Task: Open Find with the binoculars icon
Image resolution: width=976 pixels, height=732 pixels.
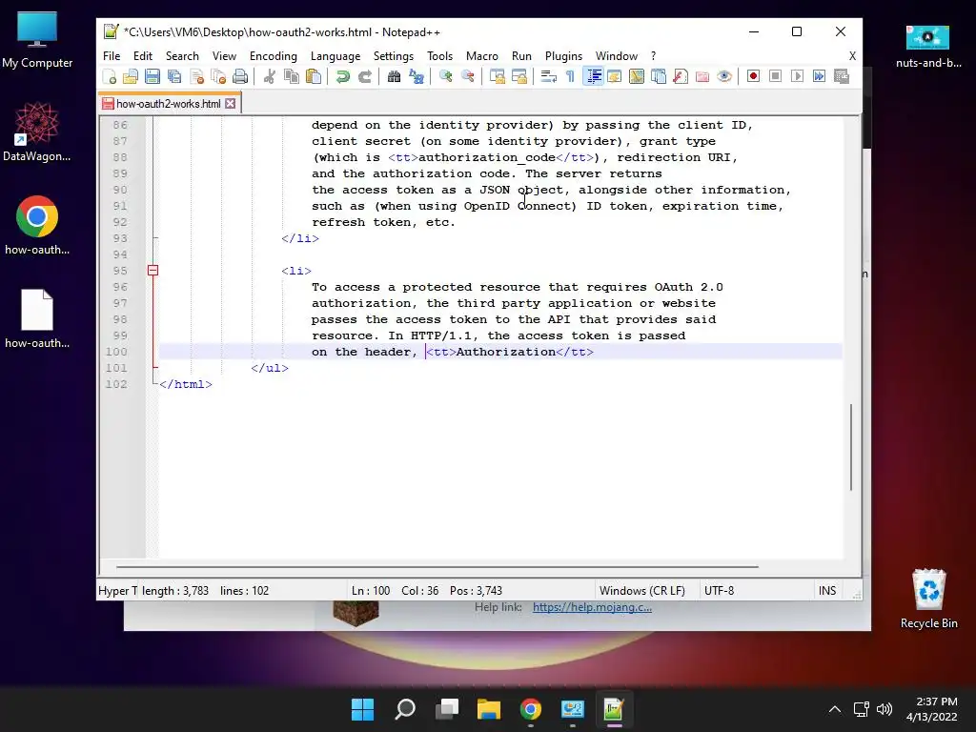Action: click(x=394, y=76)
